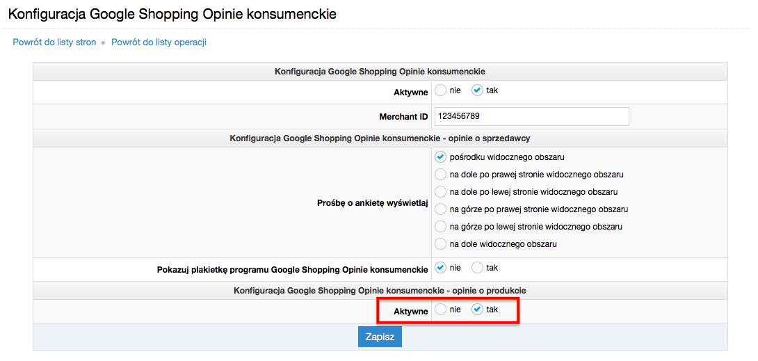Select 'tak' for Pokazuj plakietkę programu

(477, 268)
